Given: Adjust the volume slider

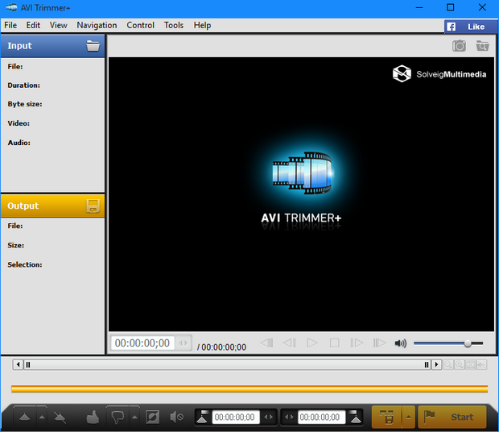Looking at the screenshot, I should pos(448,343).
